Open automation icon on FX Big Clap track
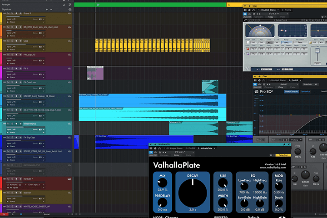This screenshot has width=327, height=218. (69, 138)
